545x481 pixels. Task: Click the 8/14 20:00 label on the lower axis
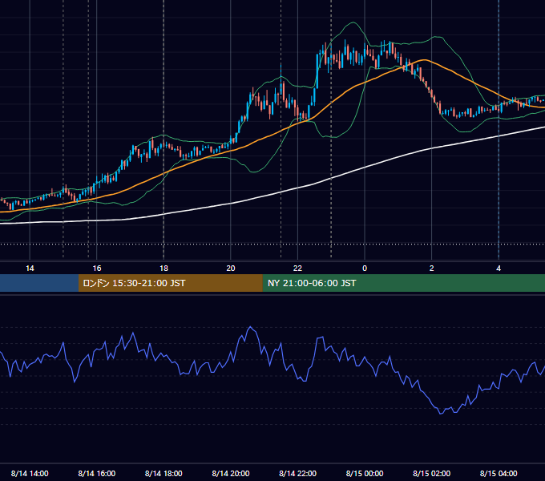coord(231,473)
